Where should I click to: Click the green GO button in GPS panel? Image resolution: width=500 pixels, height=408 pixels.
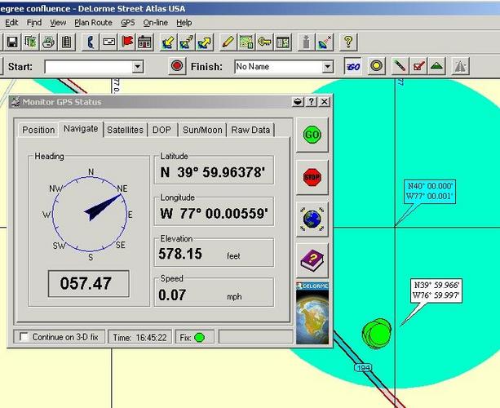point(312,135)
